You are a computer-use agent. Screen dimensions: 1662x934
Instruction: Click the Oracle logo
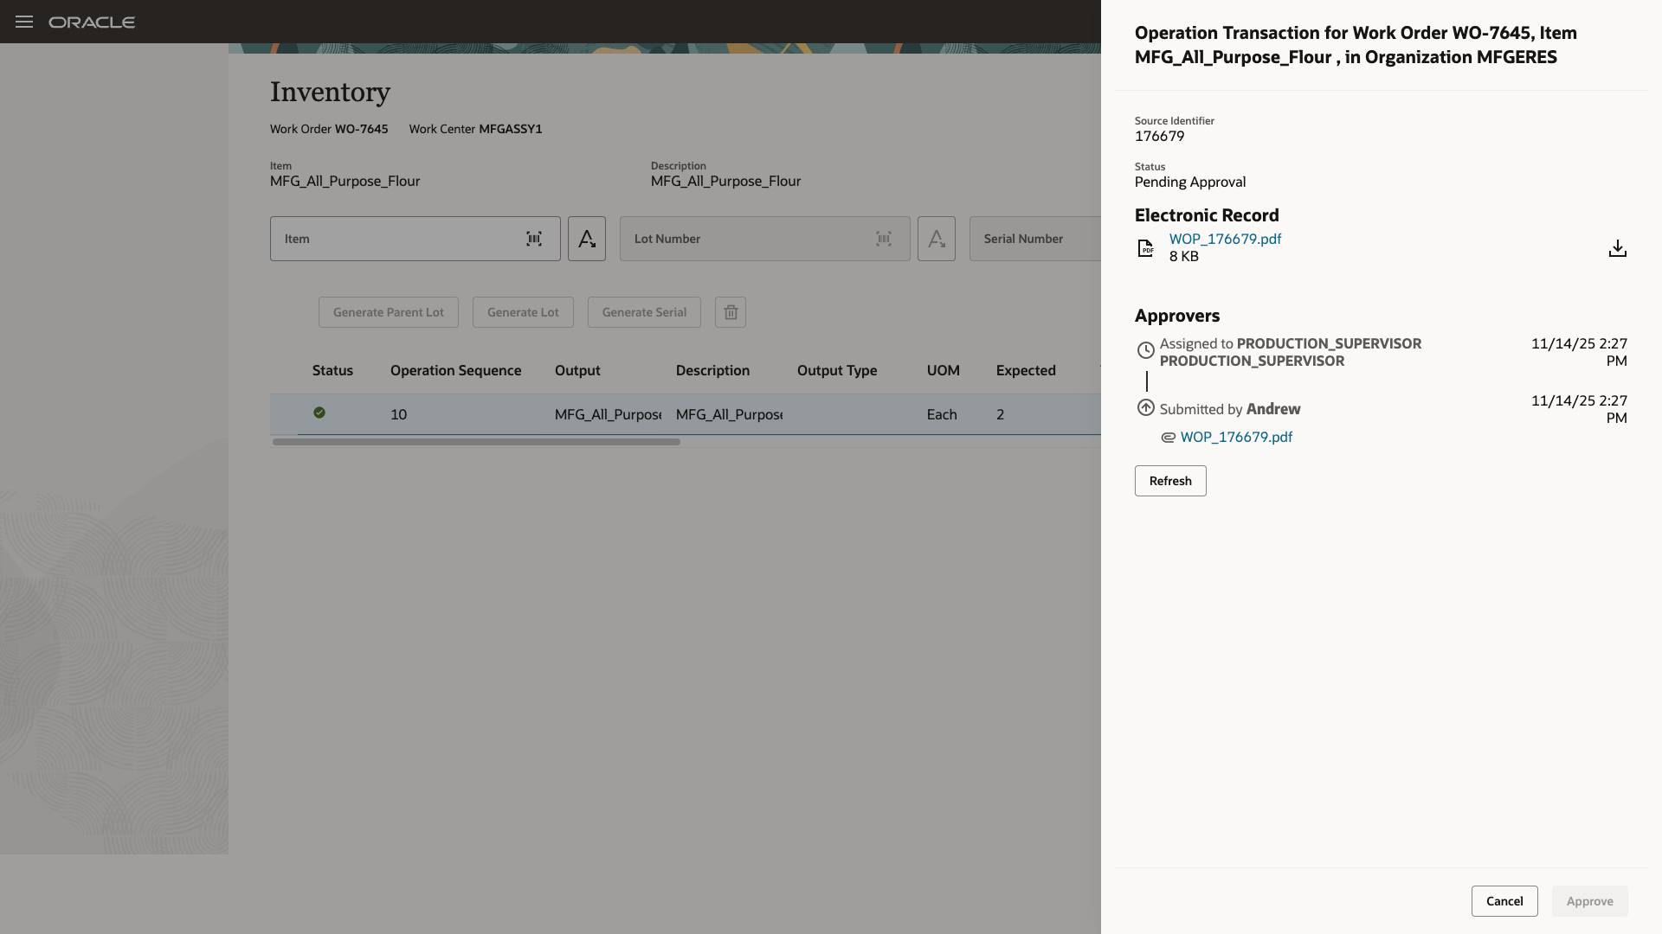[x=92, y=22]
